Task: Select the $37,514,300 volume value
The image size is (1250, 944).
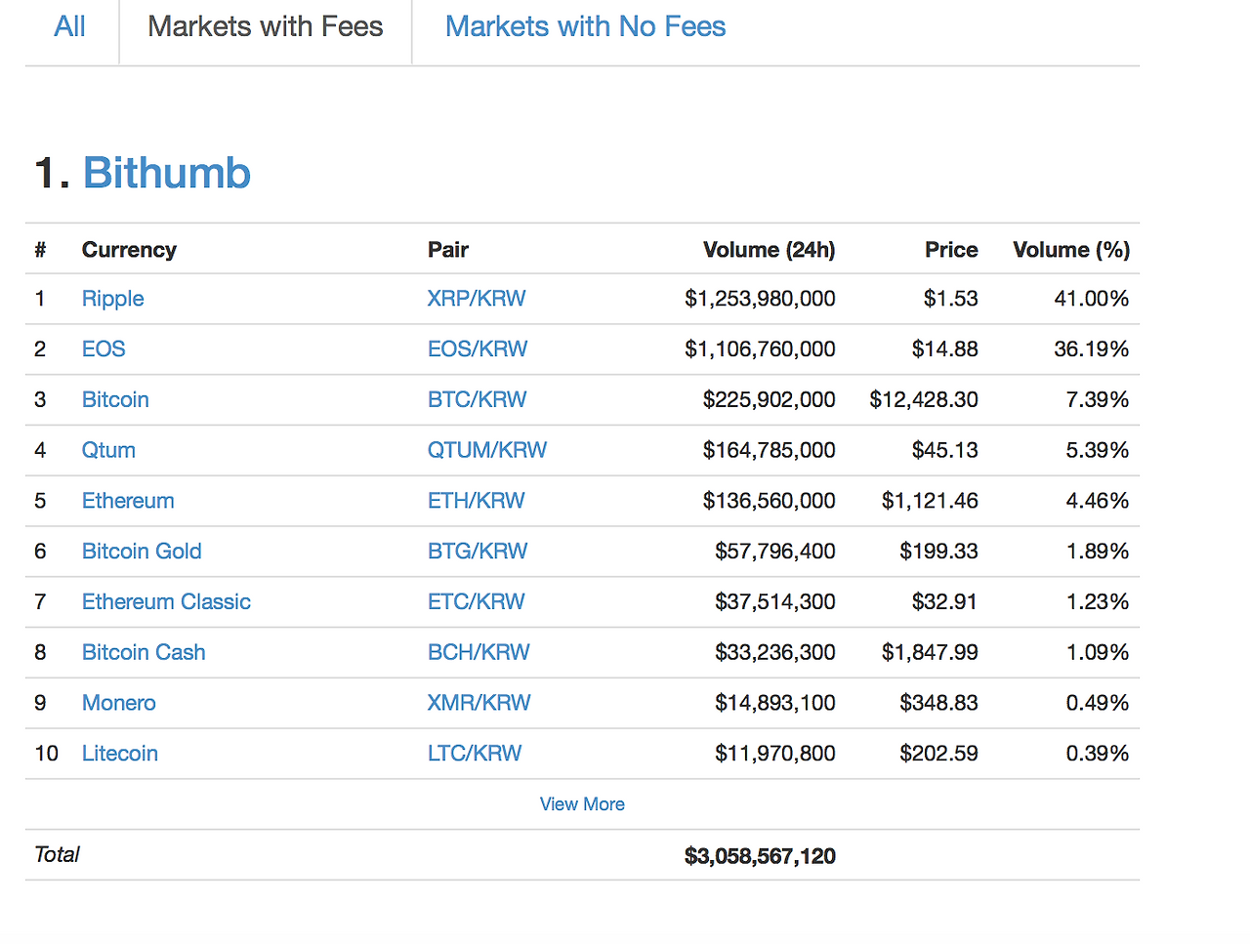Action: [x=775, y=602]
